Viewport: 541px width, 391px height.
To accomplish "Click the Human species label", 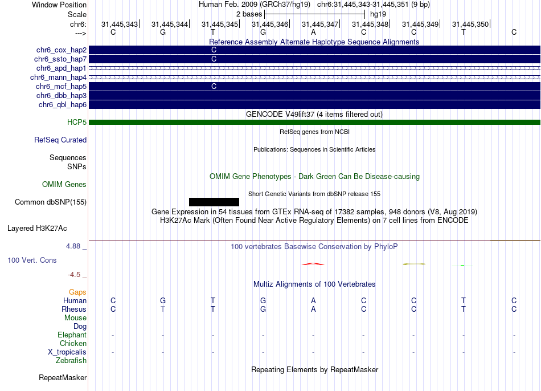I will [x=75, y=301].
